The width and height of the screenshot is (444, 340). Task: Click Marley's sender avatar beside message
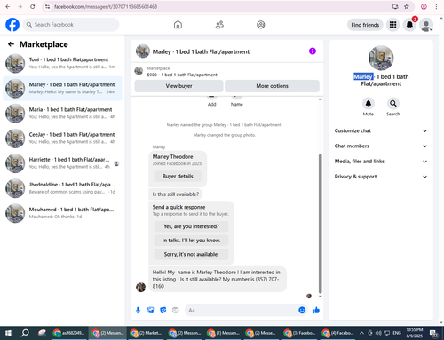(x=140, y=287)
